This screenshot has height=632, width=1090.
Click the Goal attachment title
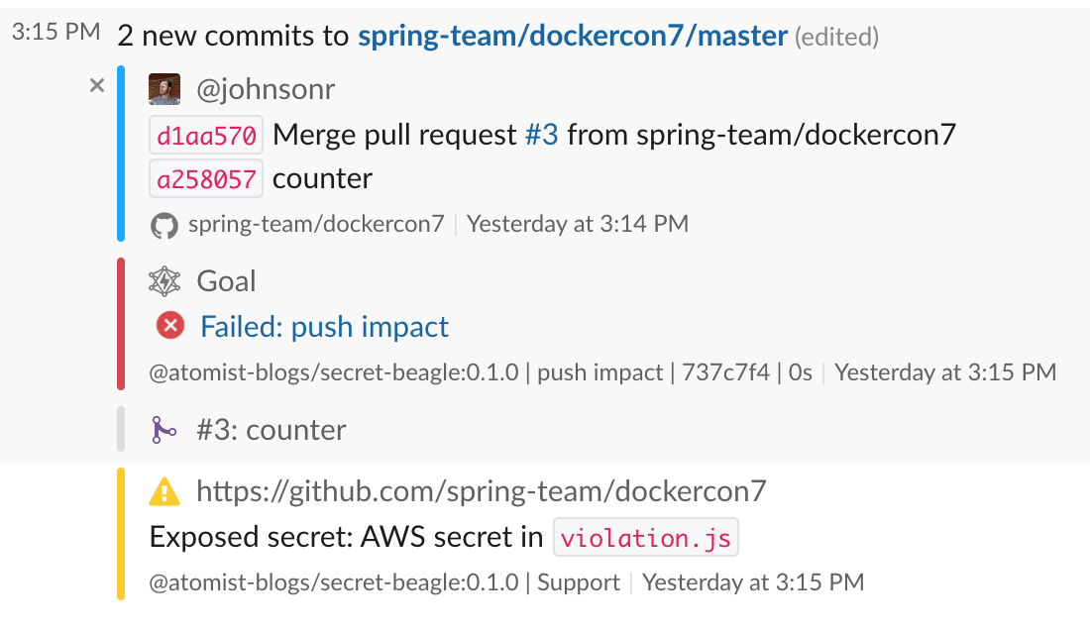(x=226, y=281)
